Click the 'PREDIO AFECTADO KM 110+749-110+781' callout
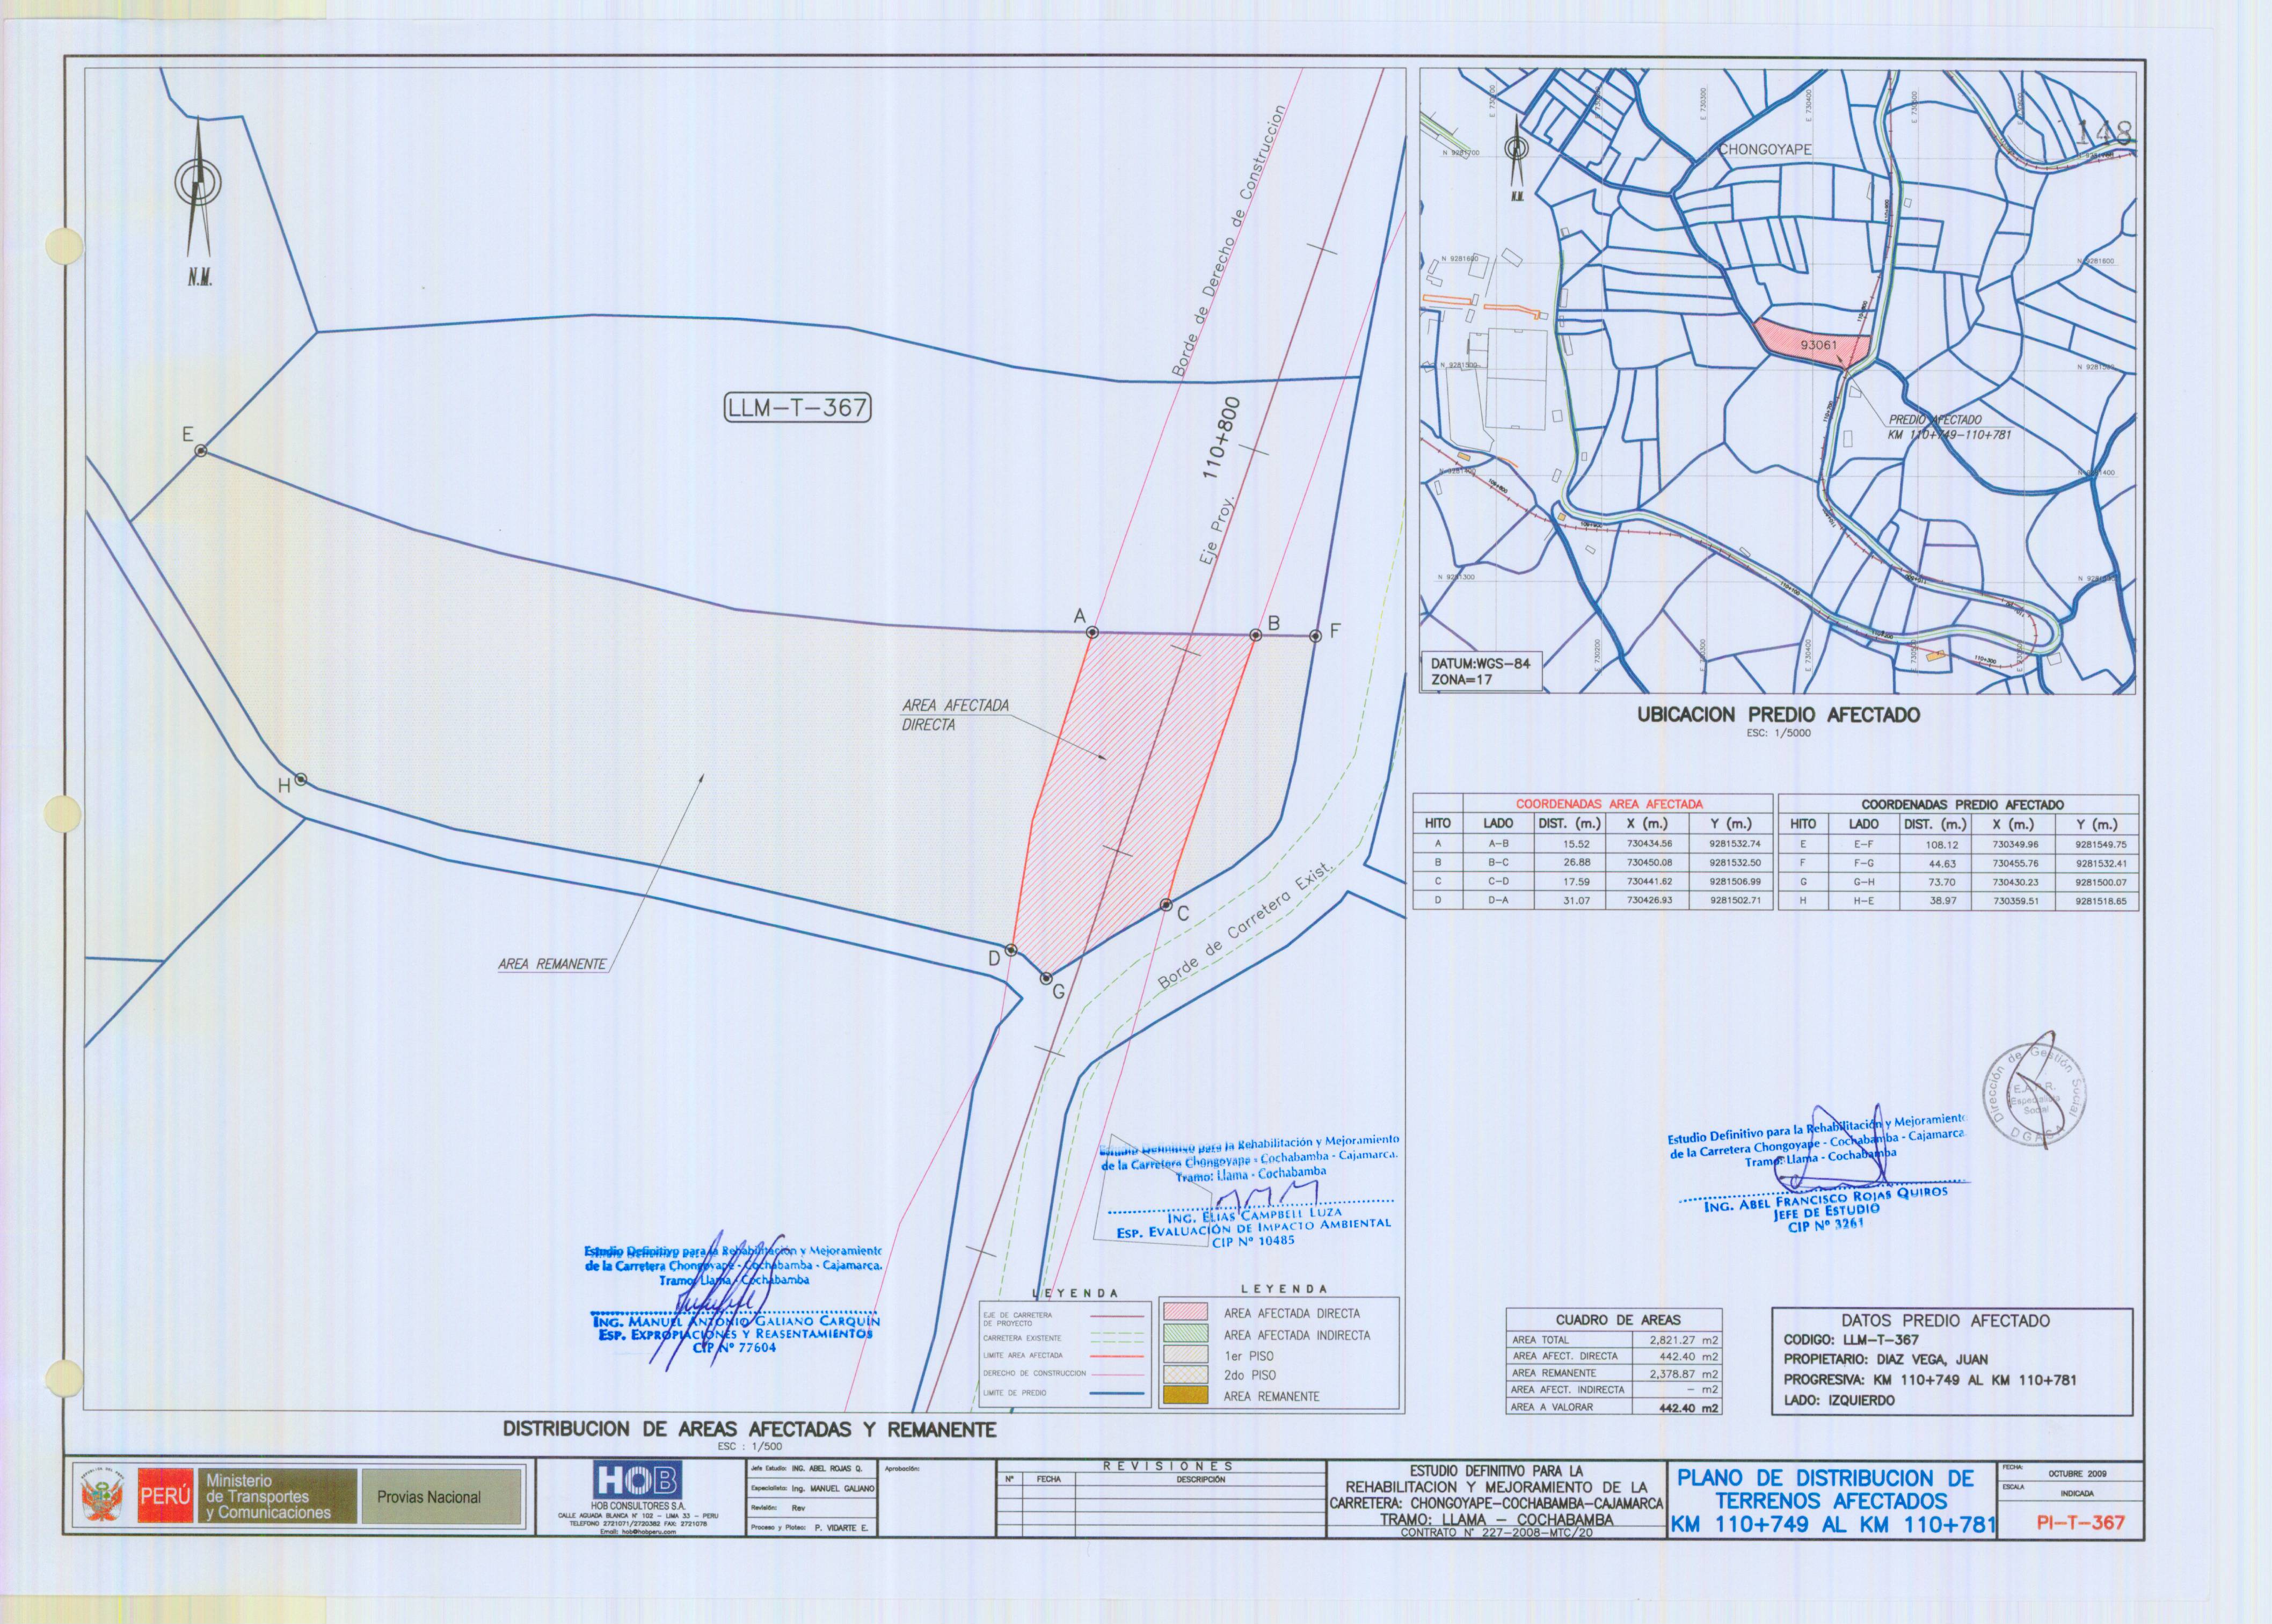The height and width of the screenshot is (1624, 2272). tap(1949, 427)
